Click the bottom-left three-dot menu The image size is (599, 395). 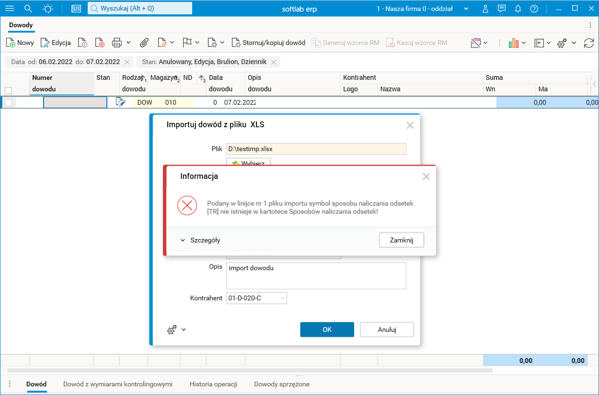point(9,384)
